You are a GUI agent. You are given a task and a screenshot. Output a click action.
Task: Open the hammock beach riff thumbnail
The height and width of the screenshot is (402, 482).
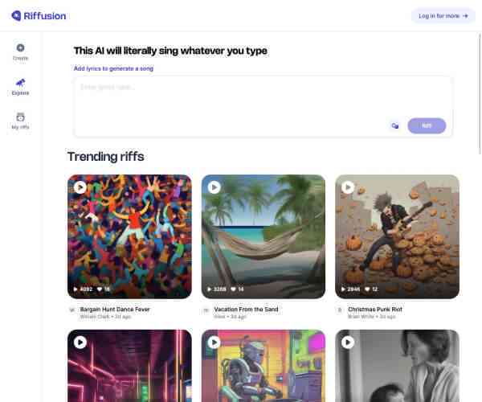pyautogui.click(x=263, y=236)
